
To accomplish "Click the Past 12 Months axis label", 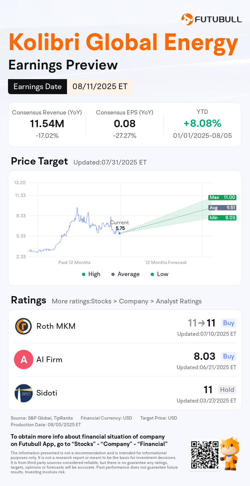I will coord(74,262).
